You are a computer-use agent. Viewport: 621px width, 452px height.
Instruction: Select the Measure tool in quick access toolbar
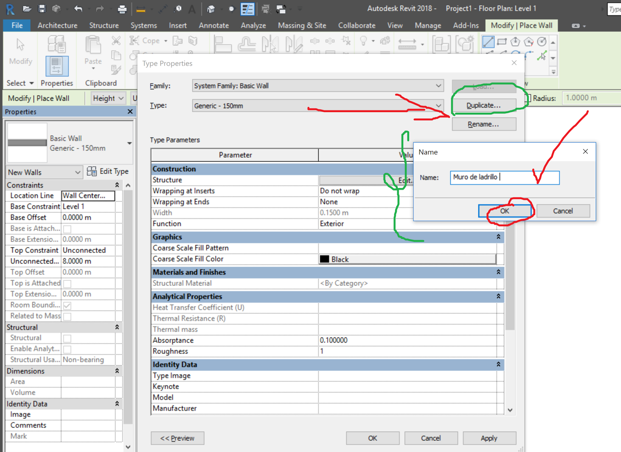point(141,9)
